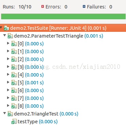
Task: Click the Errors red X icon
Action: tap(42, 6)
